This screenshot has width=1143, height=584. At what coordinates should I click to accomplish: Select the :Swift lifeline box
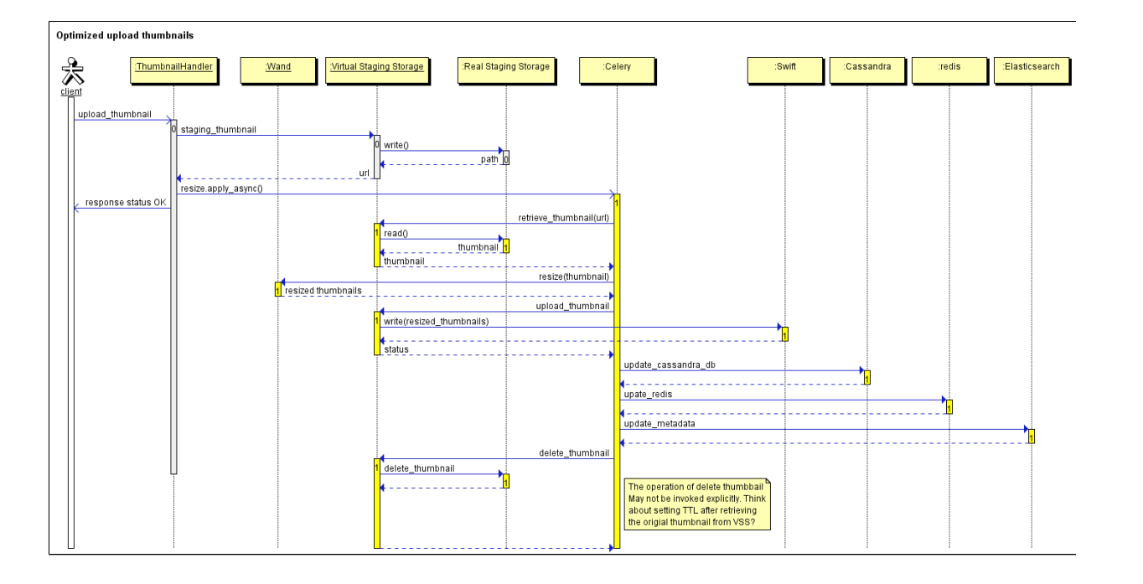pos(785,66)
